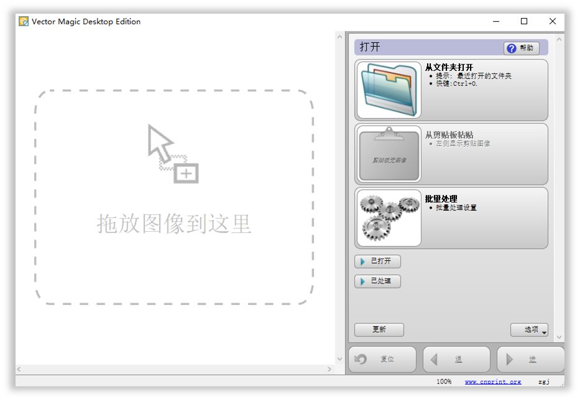Click the Vector Magic app icon in title bar
The width and height of the screenshot is (580, 400).
click(24, 22)
